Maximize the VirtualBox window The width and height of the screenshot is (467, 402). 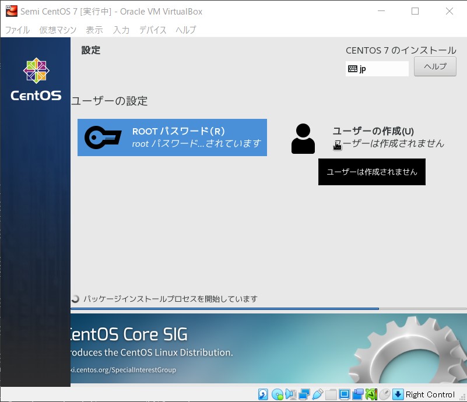point(415,11)
